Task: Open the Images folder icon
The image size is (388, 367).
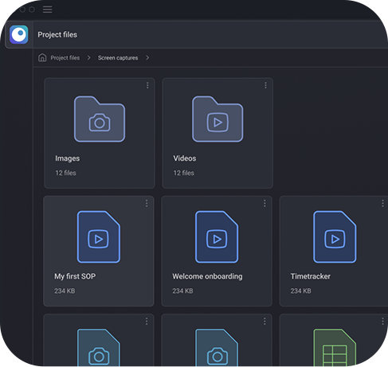Action: [100, 119]
